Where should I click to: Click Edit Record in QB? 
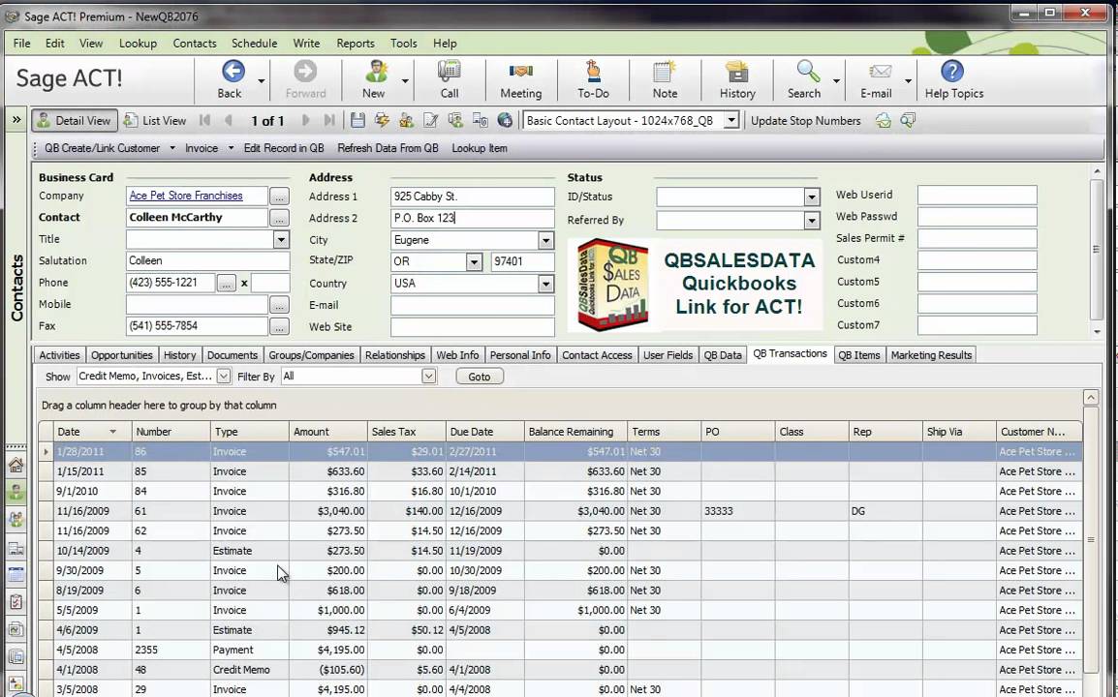point(284,148)
